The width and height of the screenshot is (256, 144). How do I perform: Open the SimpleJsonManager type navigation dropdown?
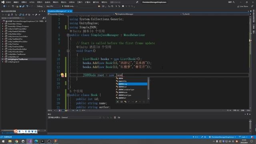148,14
